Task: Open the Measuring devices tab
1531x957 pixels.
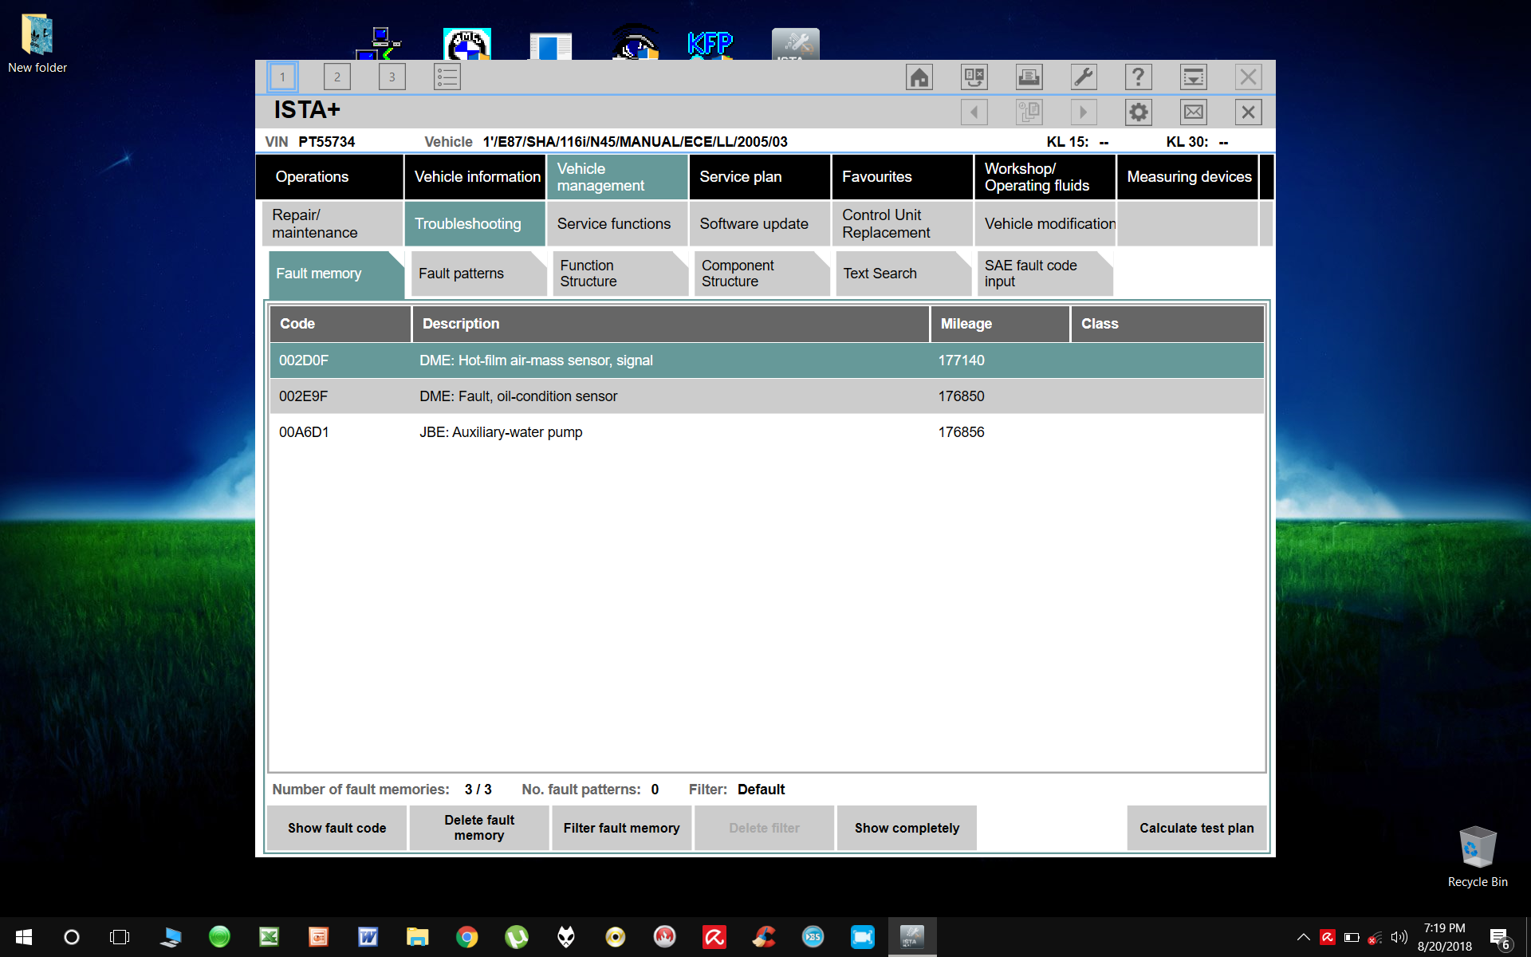Action: pyautogui.click(x=1188, y=177)
